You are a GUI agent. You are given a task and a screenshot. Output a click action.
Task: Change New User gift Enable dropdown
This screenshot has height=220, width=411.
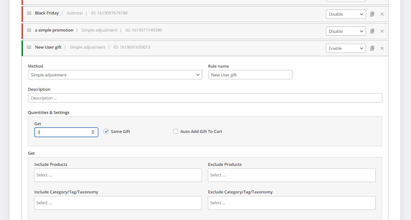click(x=346, y=48)
